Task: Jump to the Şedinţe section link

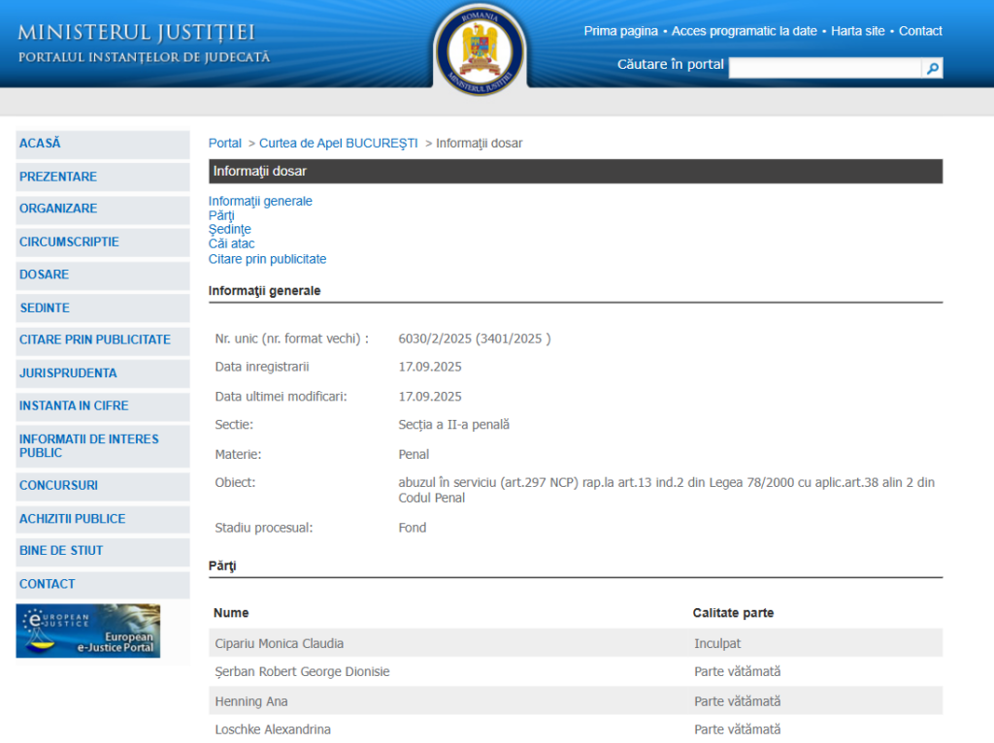Action: [230, 230]
